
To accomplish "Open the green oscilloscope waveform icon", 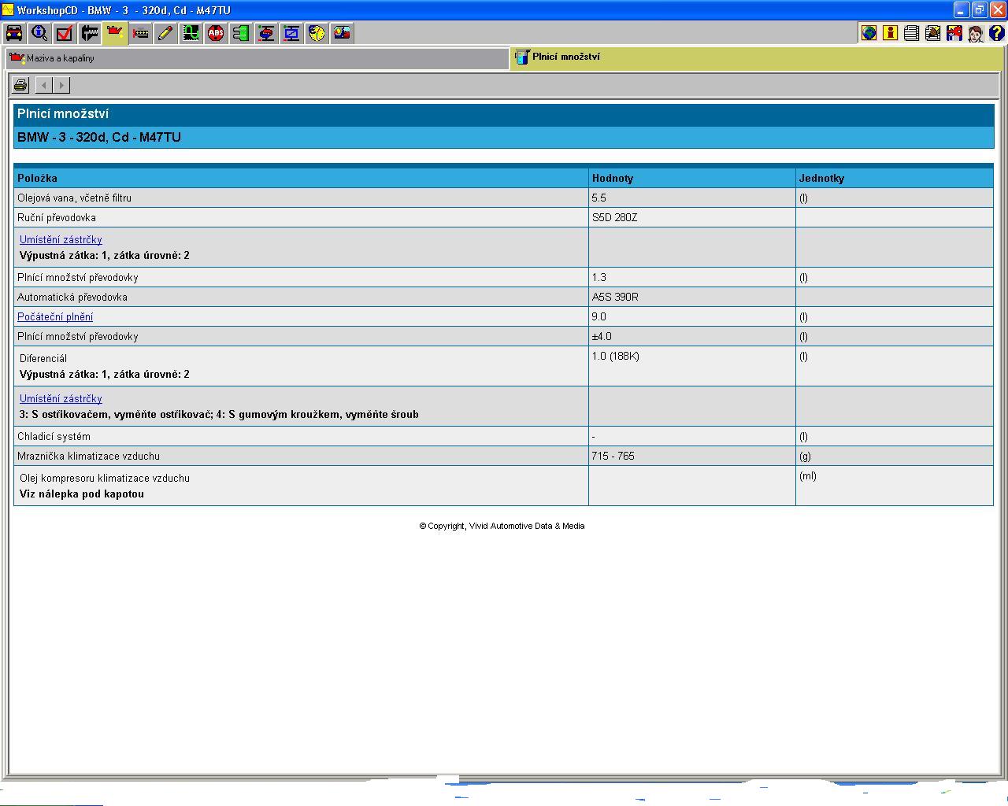I will (191, 33).
